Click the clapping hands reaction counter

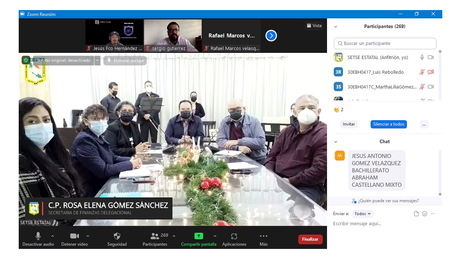[x=339, y=110]
